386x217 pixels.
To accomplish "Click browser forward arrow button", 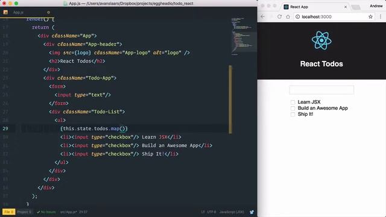I will click(x=271, y=17).
